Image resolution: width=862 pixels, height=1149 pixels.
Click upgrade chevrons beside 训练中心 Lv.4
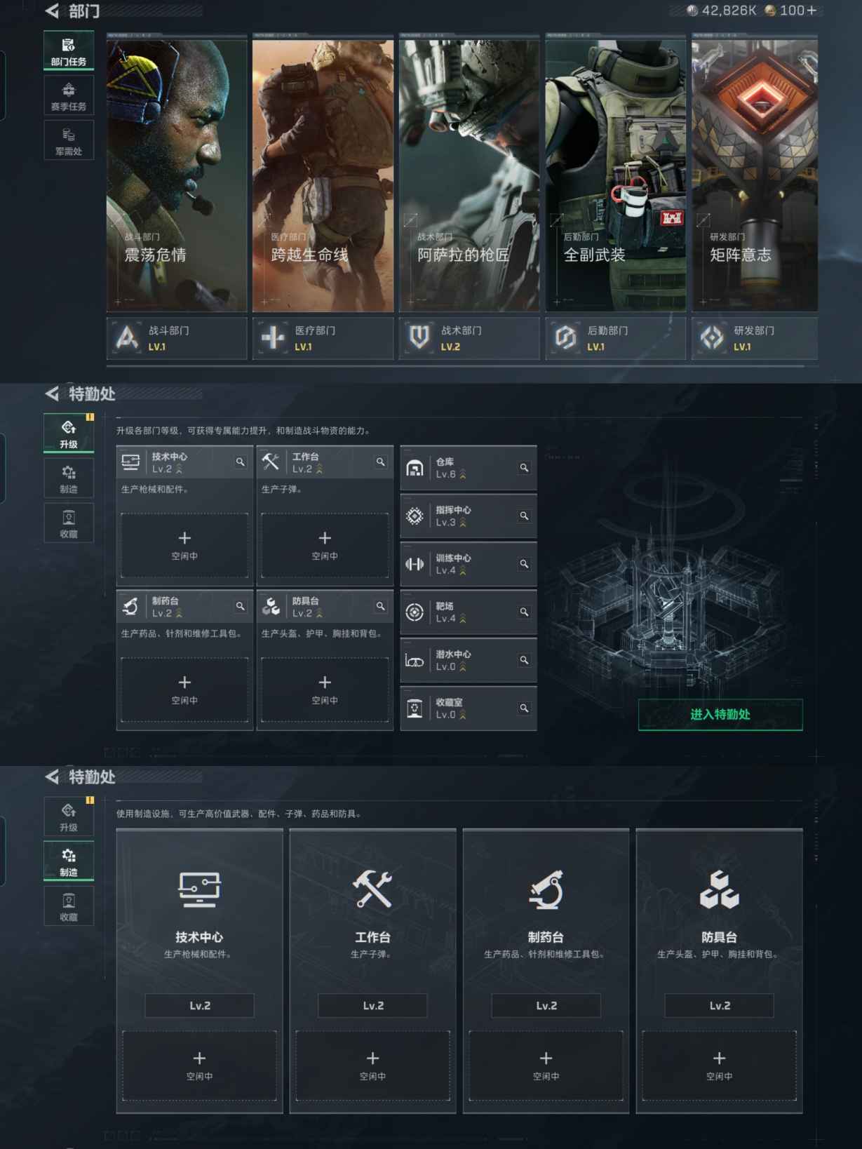463,571
